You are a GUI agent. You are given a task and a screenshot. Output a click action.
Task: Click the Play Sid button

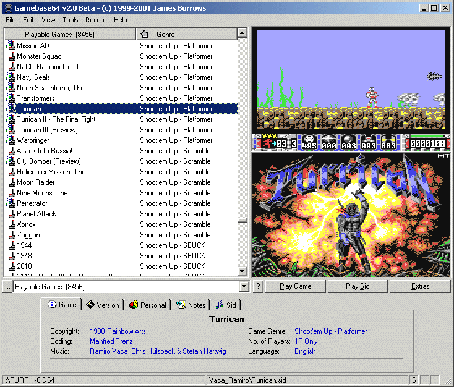pos(358,286)
